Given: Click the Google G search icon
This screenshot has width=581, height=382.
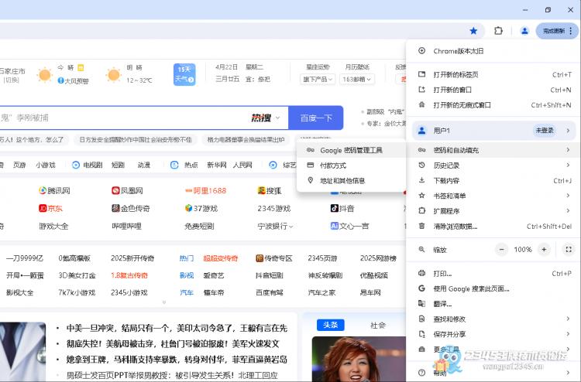Looking at the screenshot, I should pyautogui.click(x=421, y=288).
